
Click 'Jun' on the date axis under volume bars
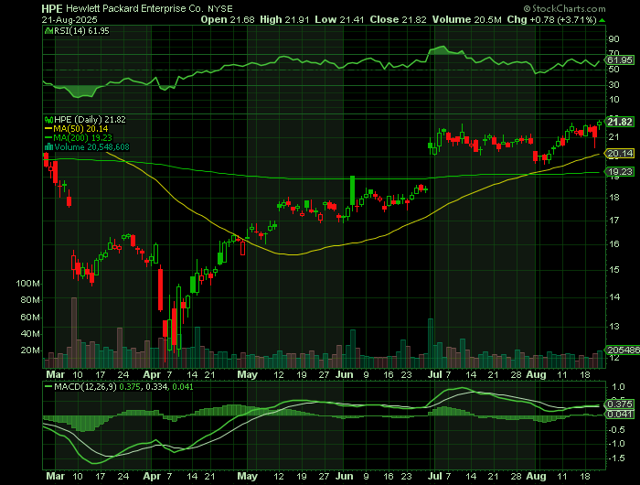[344, 374]
